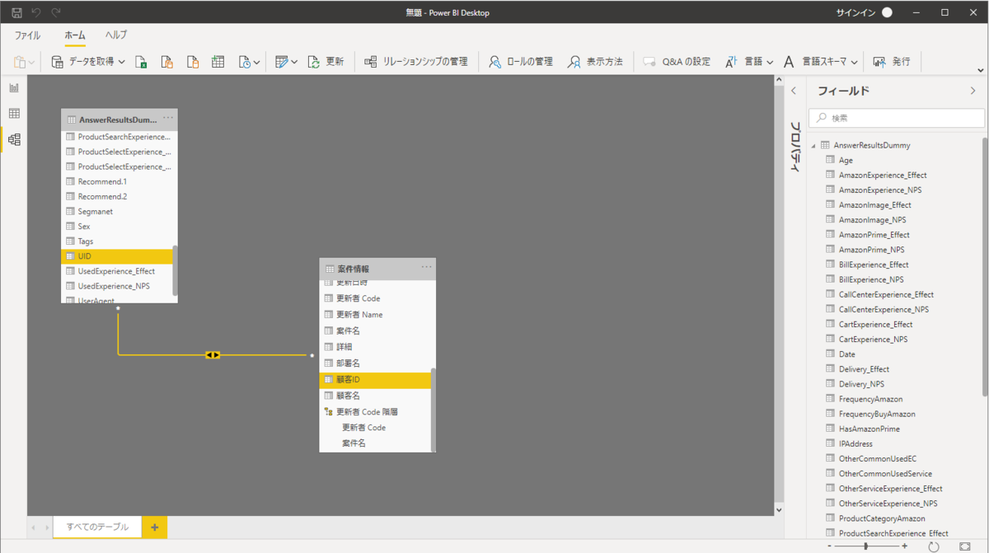
Task: Open ロールの管理
Action: click(x=519, y=62)
